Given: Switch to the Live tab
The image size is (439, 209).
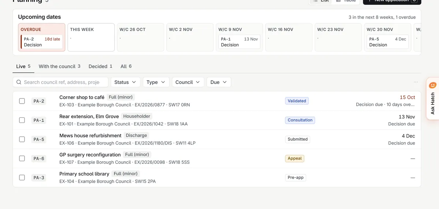Looking at the screenshot, I should pyautogui.click(x=23, y=66).
